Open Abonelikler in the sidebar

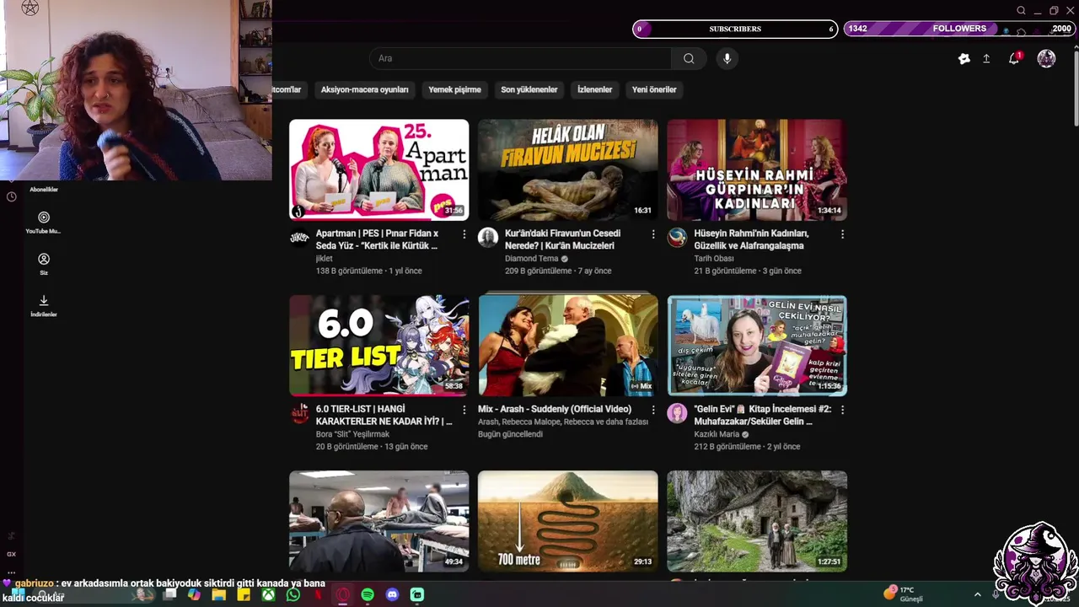click(44, 190)
